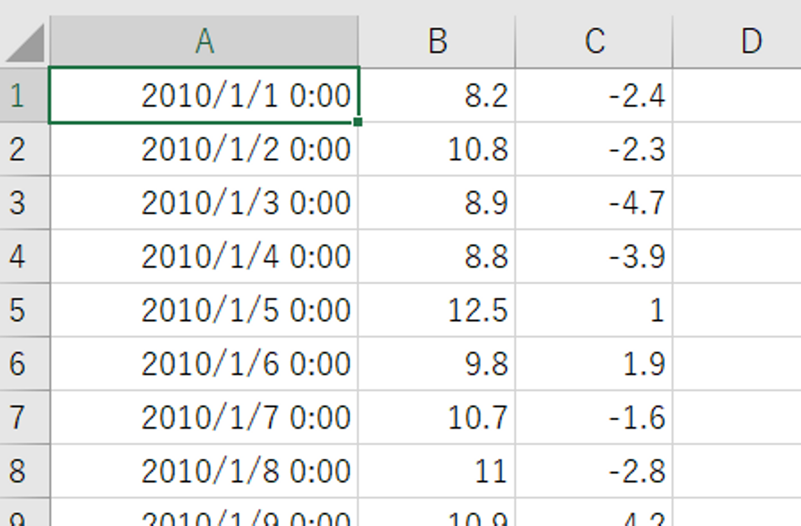This screenshot has height=526, width=801.
Task: Select row 3 header
Action: point(18,203)
